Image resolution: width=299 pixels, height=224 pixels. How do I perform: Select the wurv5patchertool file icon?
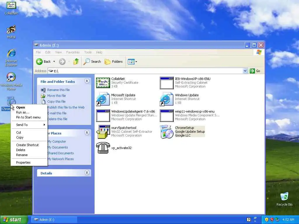(x=103, y=132)
